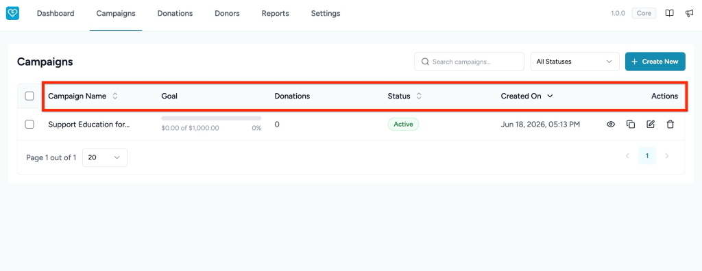This screenshot has width=702, height=271.
Task: Click the Actions column header
Action: pyautogui.click(x=664, y=96)
